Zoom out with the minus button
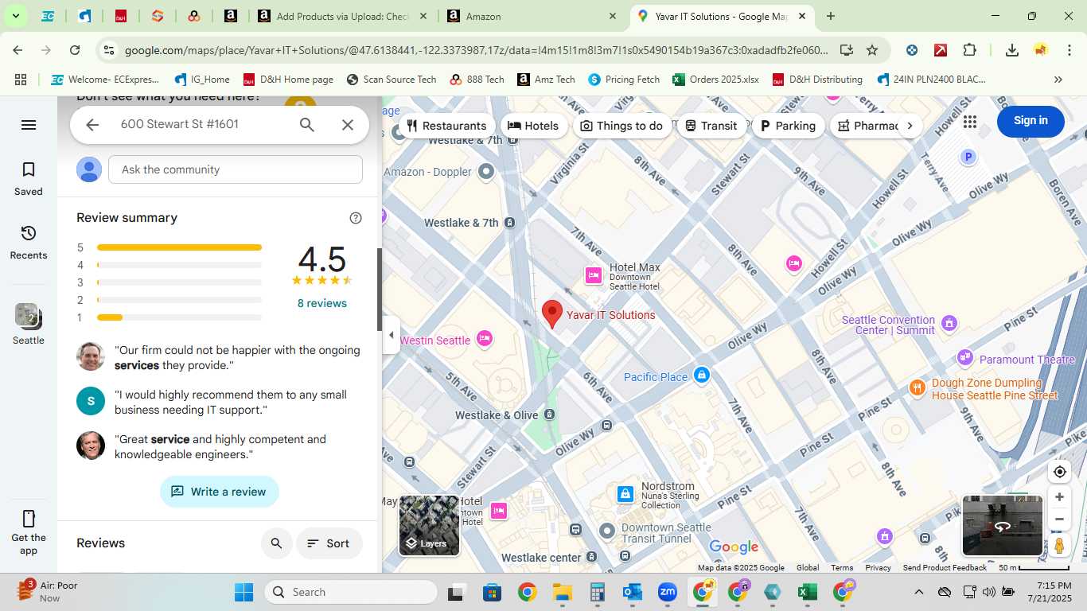 pos(1059,520)
